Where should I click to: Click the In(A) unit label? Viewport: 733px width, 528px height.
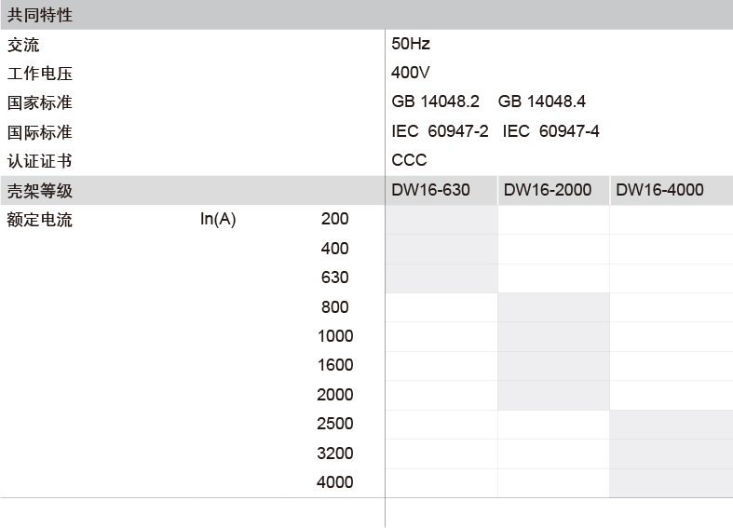pyautogui.click(x=218, y=220)
